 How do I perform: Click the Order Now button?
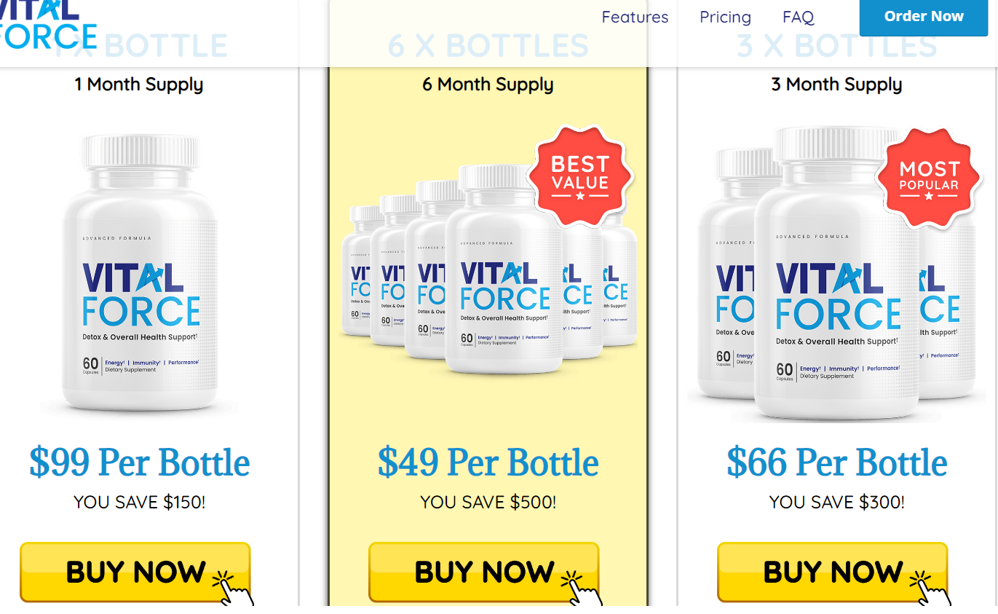click(x=924, y=17)
